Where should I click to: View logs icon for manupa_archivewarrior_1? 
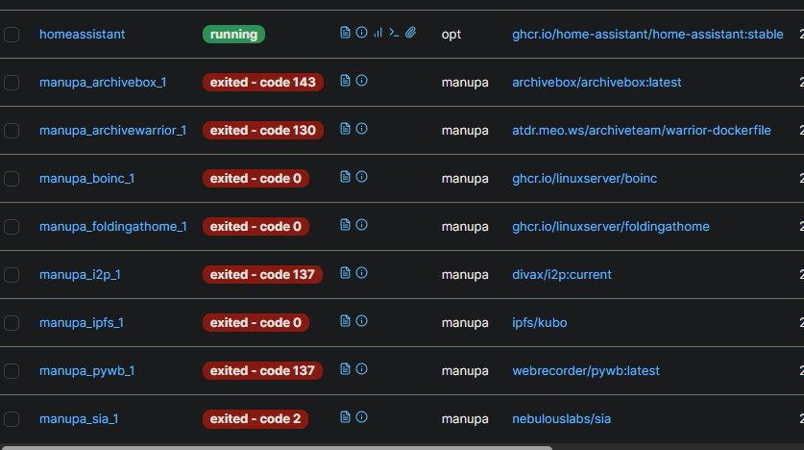coord(345,129)
